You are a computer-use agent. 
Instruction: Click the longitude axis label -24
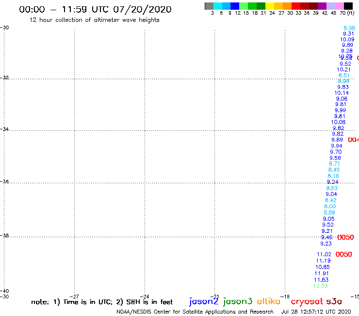(145, 297)
